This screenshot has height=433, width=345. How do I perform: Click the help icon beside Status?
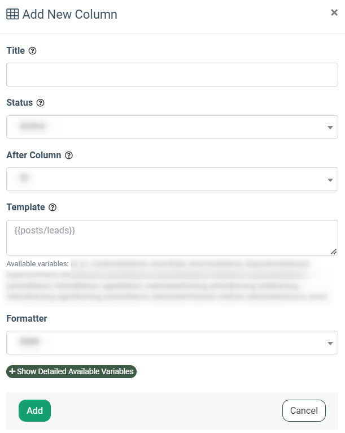[40, 103]
